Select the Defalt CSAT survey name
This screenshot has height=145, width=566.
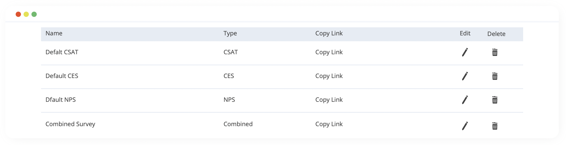[x=62, y=52]
